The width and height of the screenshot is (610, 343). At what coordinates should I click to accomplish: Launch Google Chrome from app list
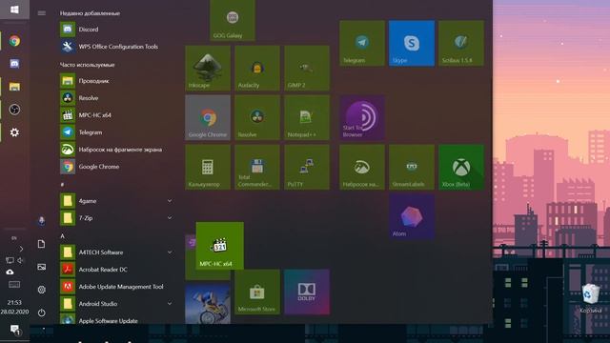pyautogui.click(x=116, y=167)
